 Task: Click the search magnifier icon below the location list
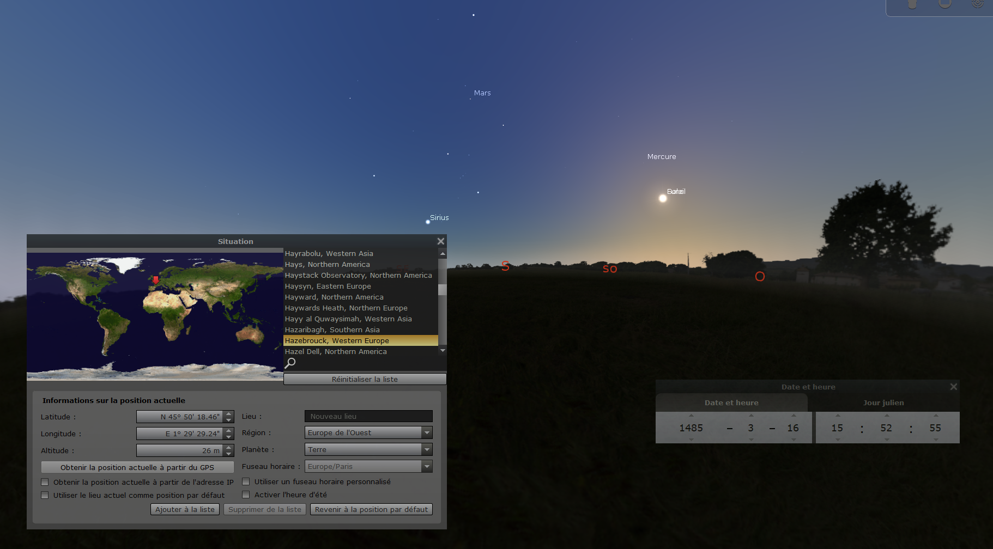point(290,363)
